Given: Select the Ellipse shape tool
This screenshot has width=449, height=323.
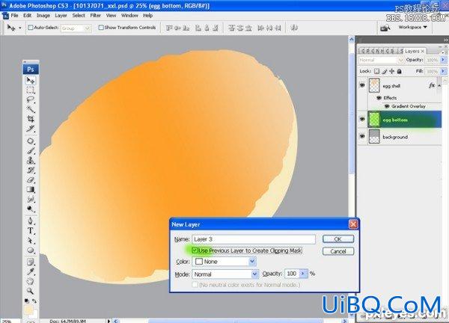Looking at the screenshot, I should point(31,250).
